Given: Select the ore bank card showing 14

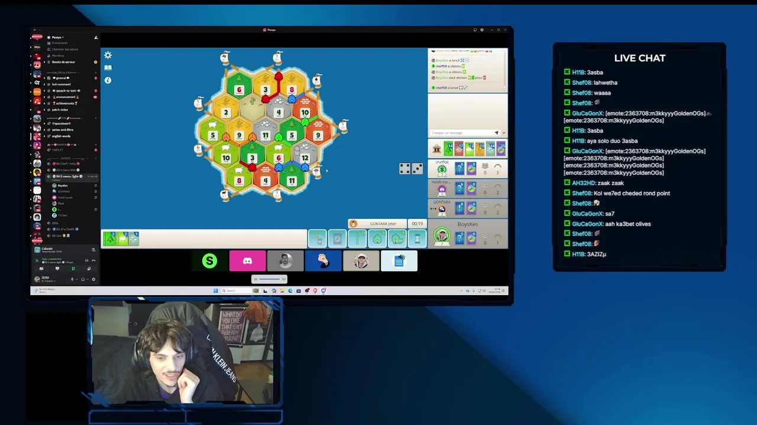Looking at the screenshot, I should [x=491, y=149].
